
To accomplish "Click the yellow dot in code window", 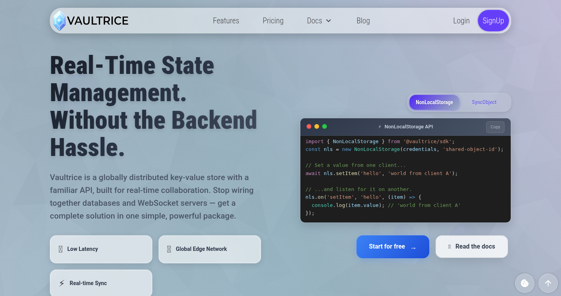I will tap(317, 126).
